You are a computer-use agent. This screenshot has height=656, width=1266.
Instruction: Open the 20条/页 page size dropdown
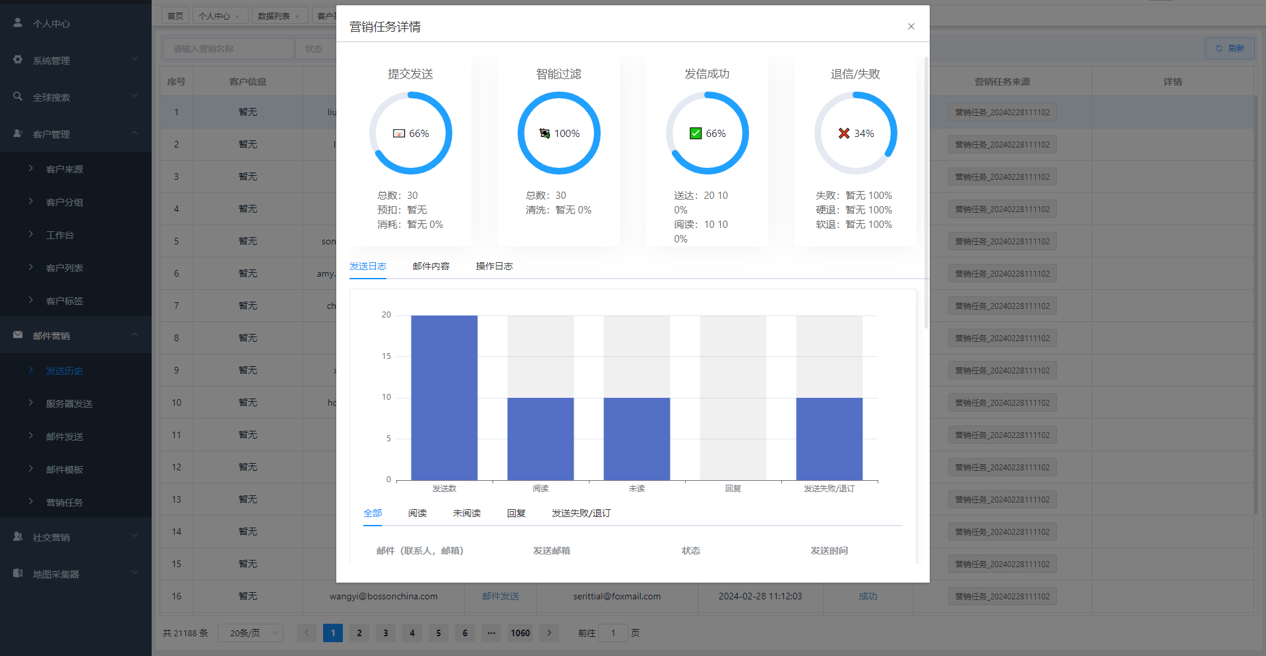[x=251, y=633]
